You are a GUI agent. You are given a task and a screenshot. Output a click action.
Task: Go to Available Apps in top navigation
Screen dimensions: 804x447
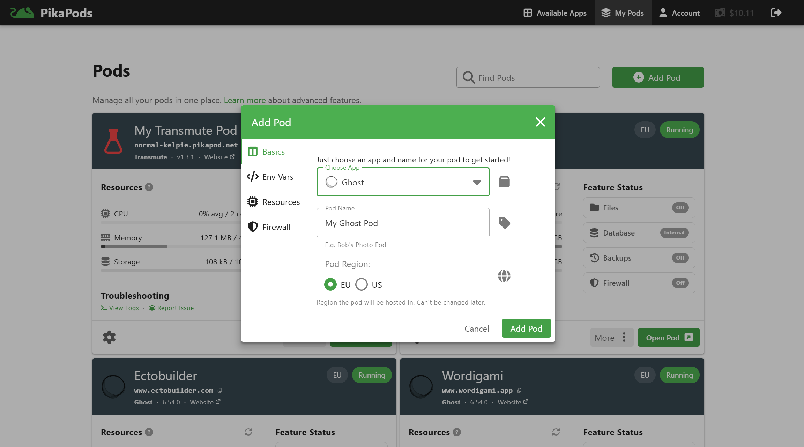coord(555,13)
